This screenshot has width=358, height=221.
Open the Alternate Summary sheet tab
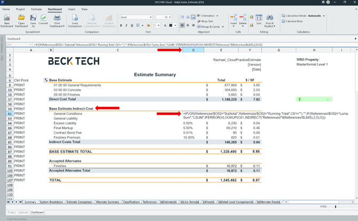[x=107, y=202]
